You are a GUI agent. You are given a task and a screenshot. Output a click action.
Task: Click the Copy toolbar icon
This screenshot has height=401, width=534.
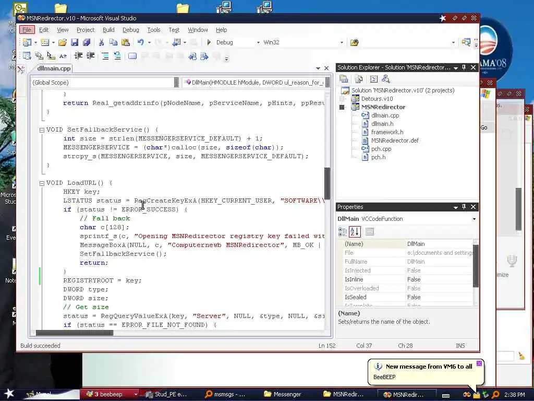pyautogui.click(x=113, y=42)
